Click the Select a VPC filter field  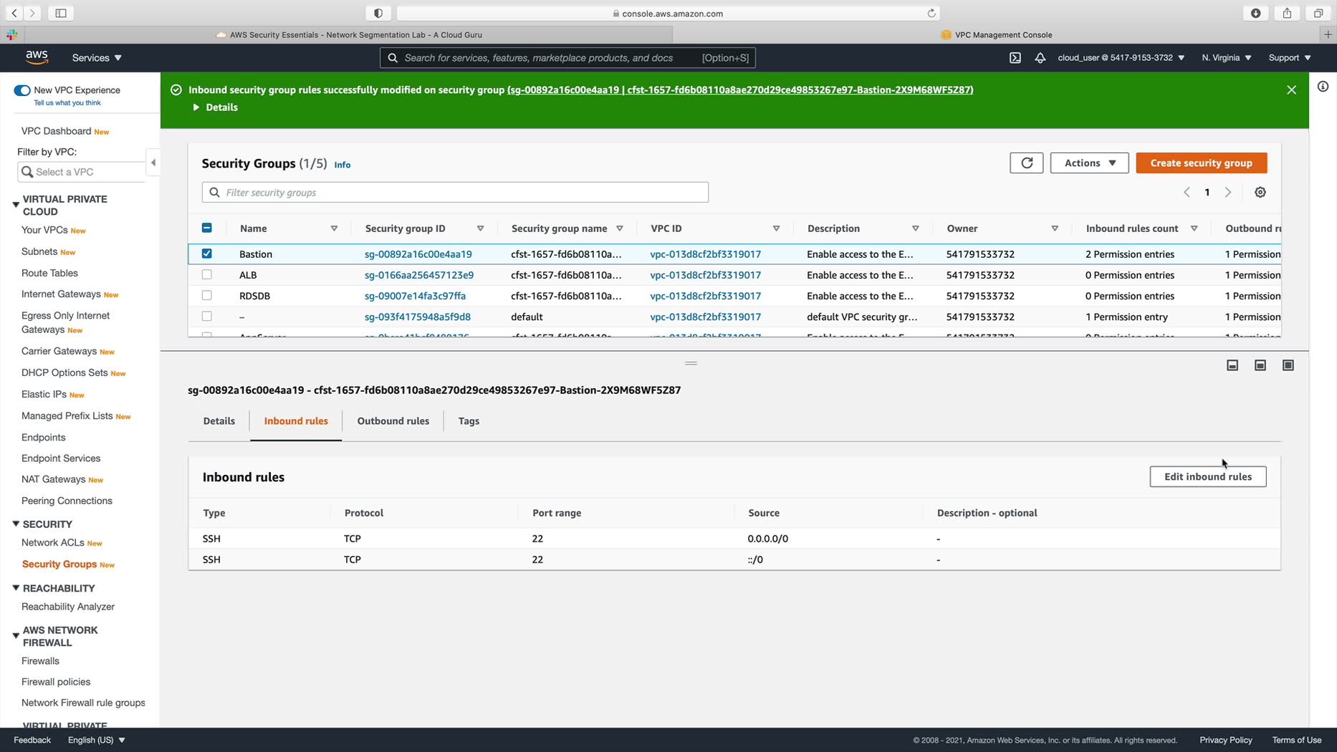click(x=81, y=172)
